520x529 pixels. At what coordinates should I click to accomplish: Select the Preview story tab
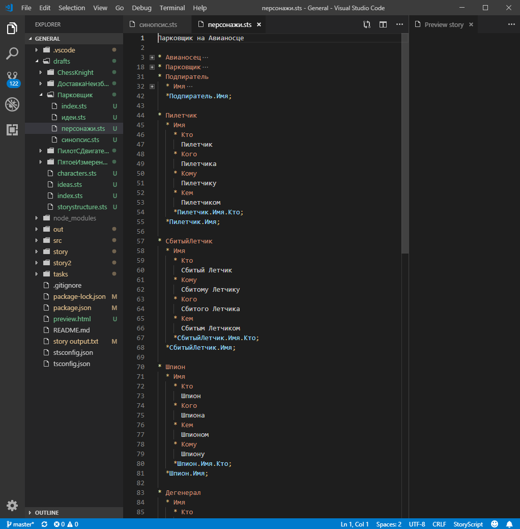(x=444, y=24)
